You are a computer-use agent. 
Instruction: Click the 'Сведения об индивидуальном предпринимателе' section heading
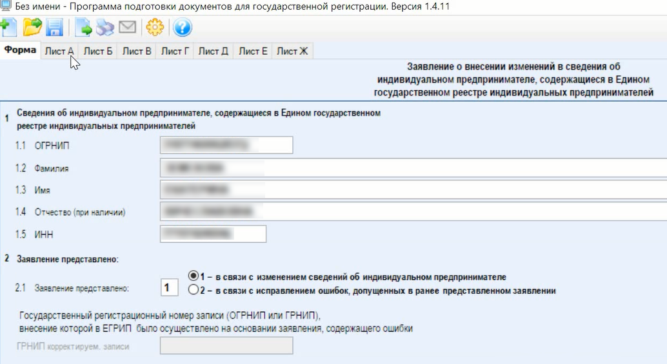coord(199,119)
